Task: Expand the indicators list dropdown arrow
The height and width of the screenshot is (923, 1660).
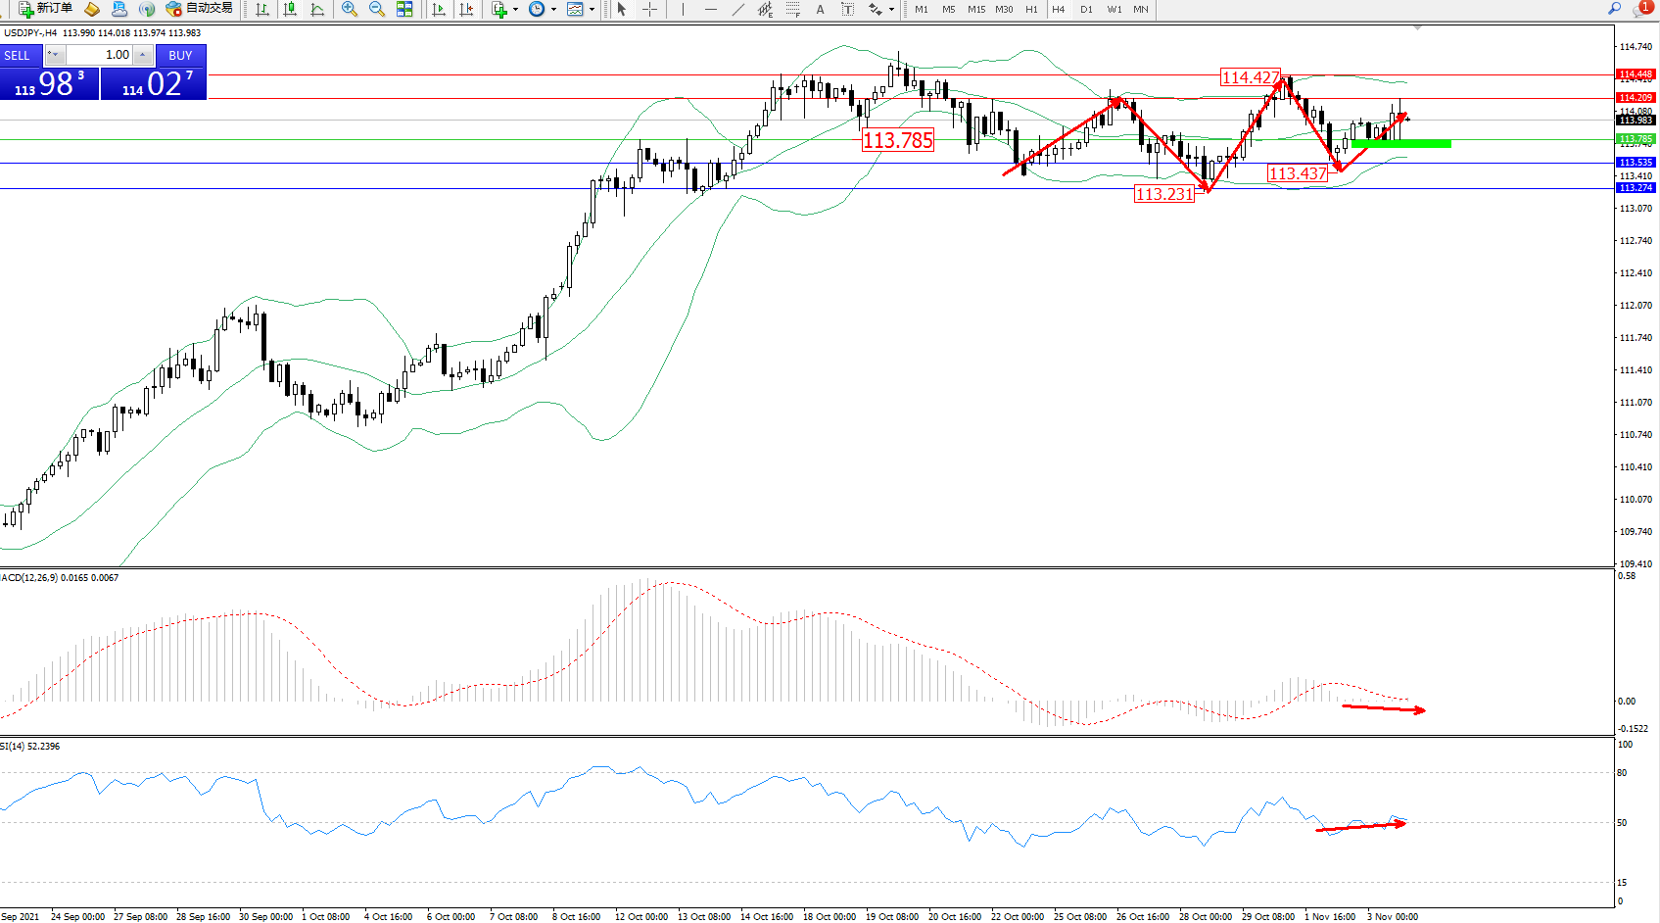Action: coord(516,10)
